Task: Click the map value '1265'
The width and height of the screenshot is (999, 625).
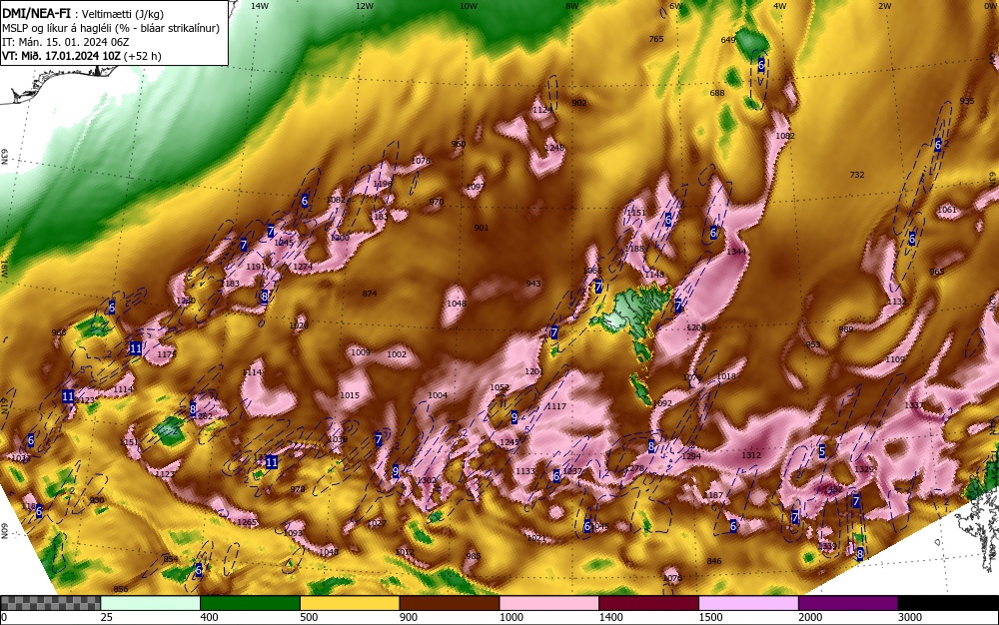Action: [x=247, y=522]
